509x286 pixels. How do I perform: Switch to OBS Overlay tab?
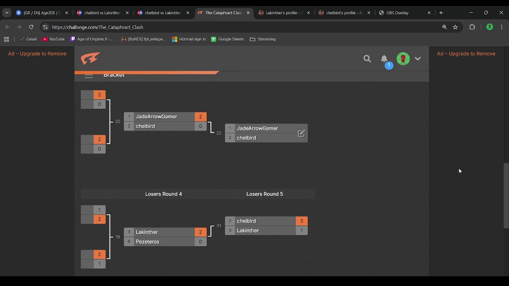point(405,13)
